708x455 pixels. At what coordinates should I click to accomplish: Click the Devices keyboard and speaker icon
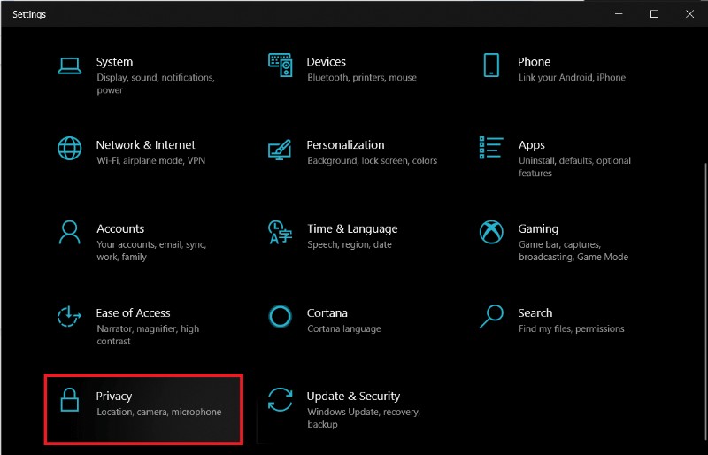pyautogui.click(x=280, y=66)
